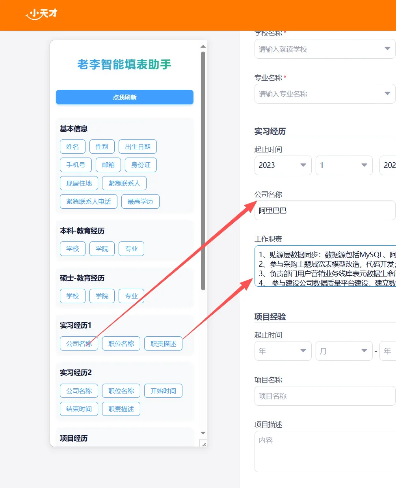Open the project start 月 dropdown
The image size is (396, 488).
[x=344, y=351]
